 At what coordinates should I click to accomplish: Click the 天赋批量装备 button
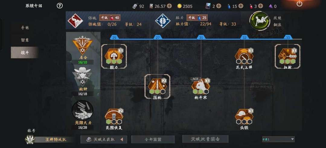coord(206,139)
